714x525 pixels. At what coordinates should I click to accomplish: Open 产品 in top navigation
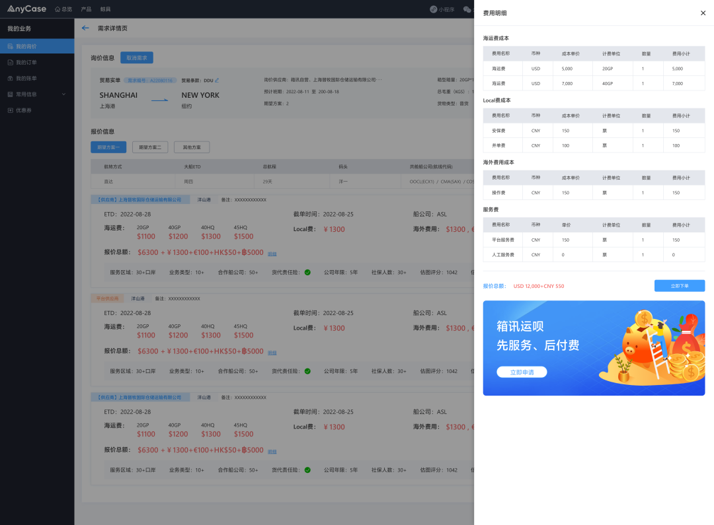click(x=86, y=9)
